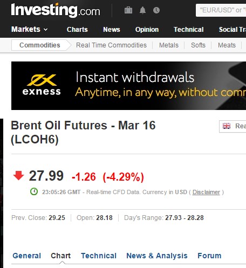Open alerts bell icon

pos(142,10)
